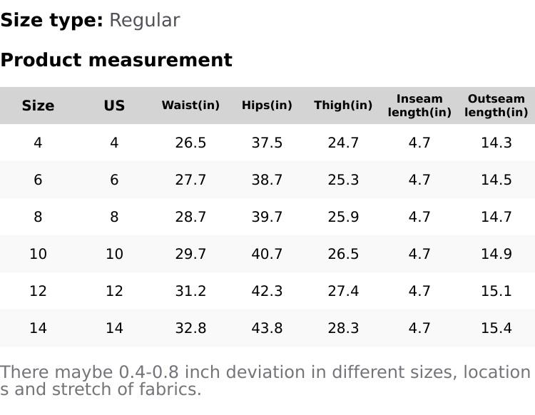Click the Inseam length(in) header
The width and height of the screenshot is (535, 415).
click(419, 106)
